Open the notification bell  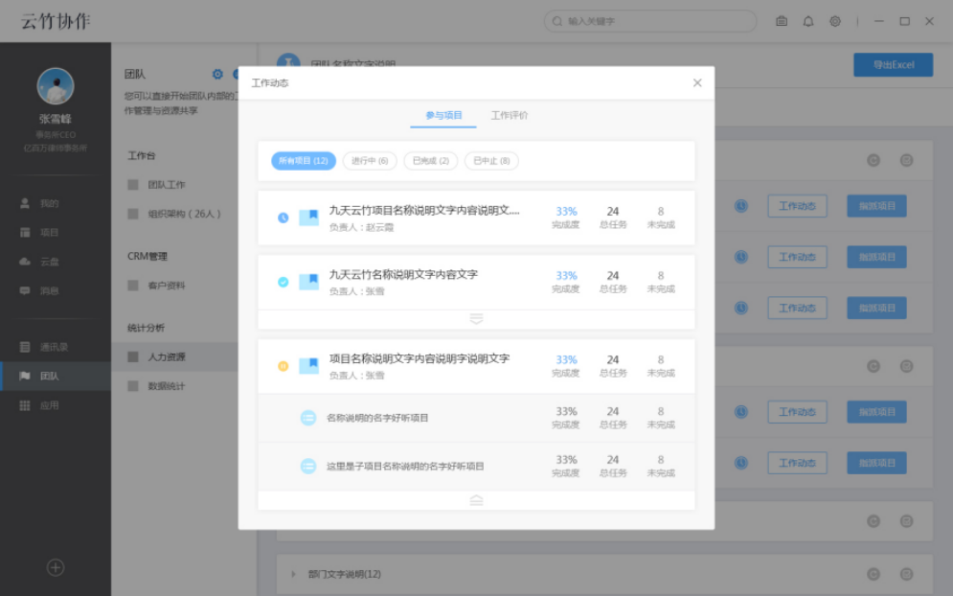click(806, 20)
